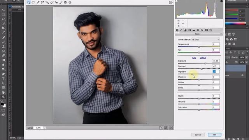Select the Camera Raw Zoom tool
Screen dimensions: 249x140
pos(29,2)
